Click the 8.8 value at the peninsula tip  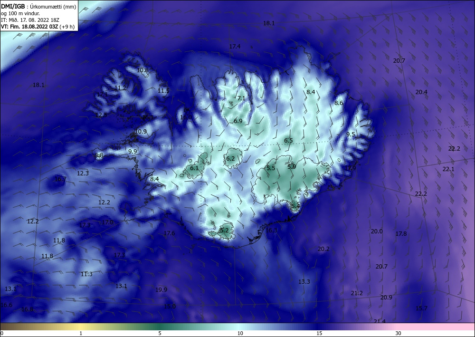(99, 155)
